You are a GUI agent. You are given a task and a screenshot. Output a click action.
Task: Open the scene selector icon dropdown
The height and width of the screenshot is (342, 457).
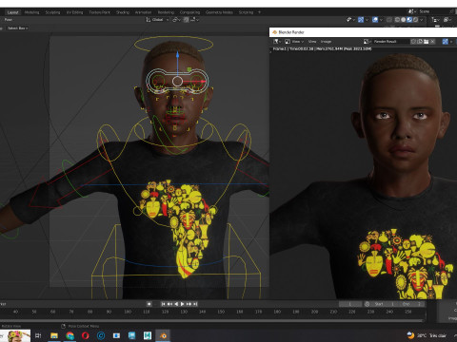click(412, 11)
